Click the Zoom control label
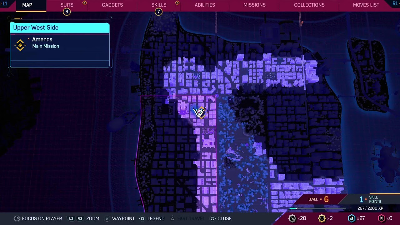The height and width of the screenshot is (225, 400). (93, 218)
